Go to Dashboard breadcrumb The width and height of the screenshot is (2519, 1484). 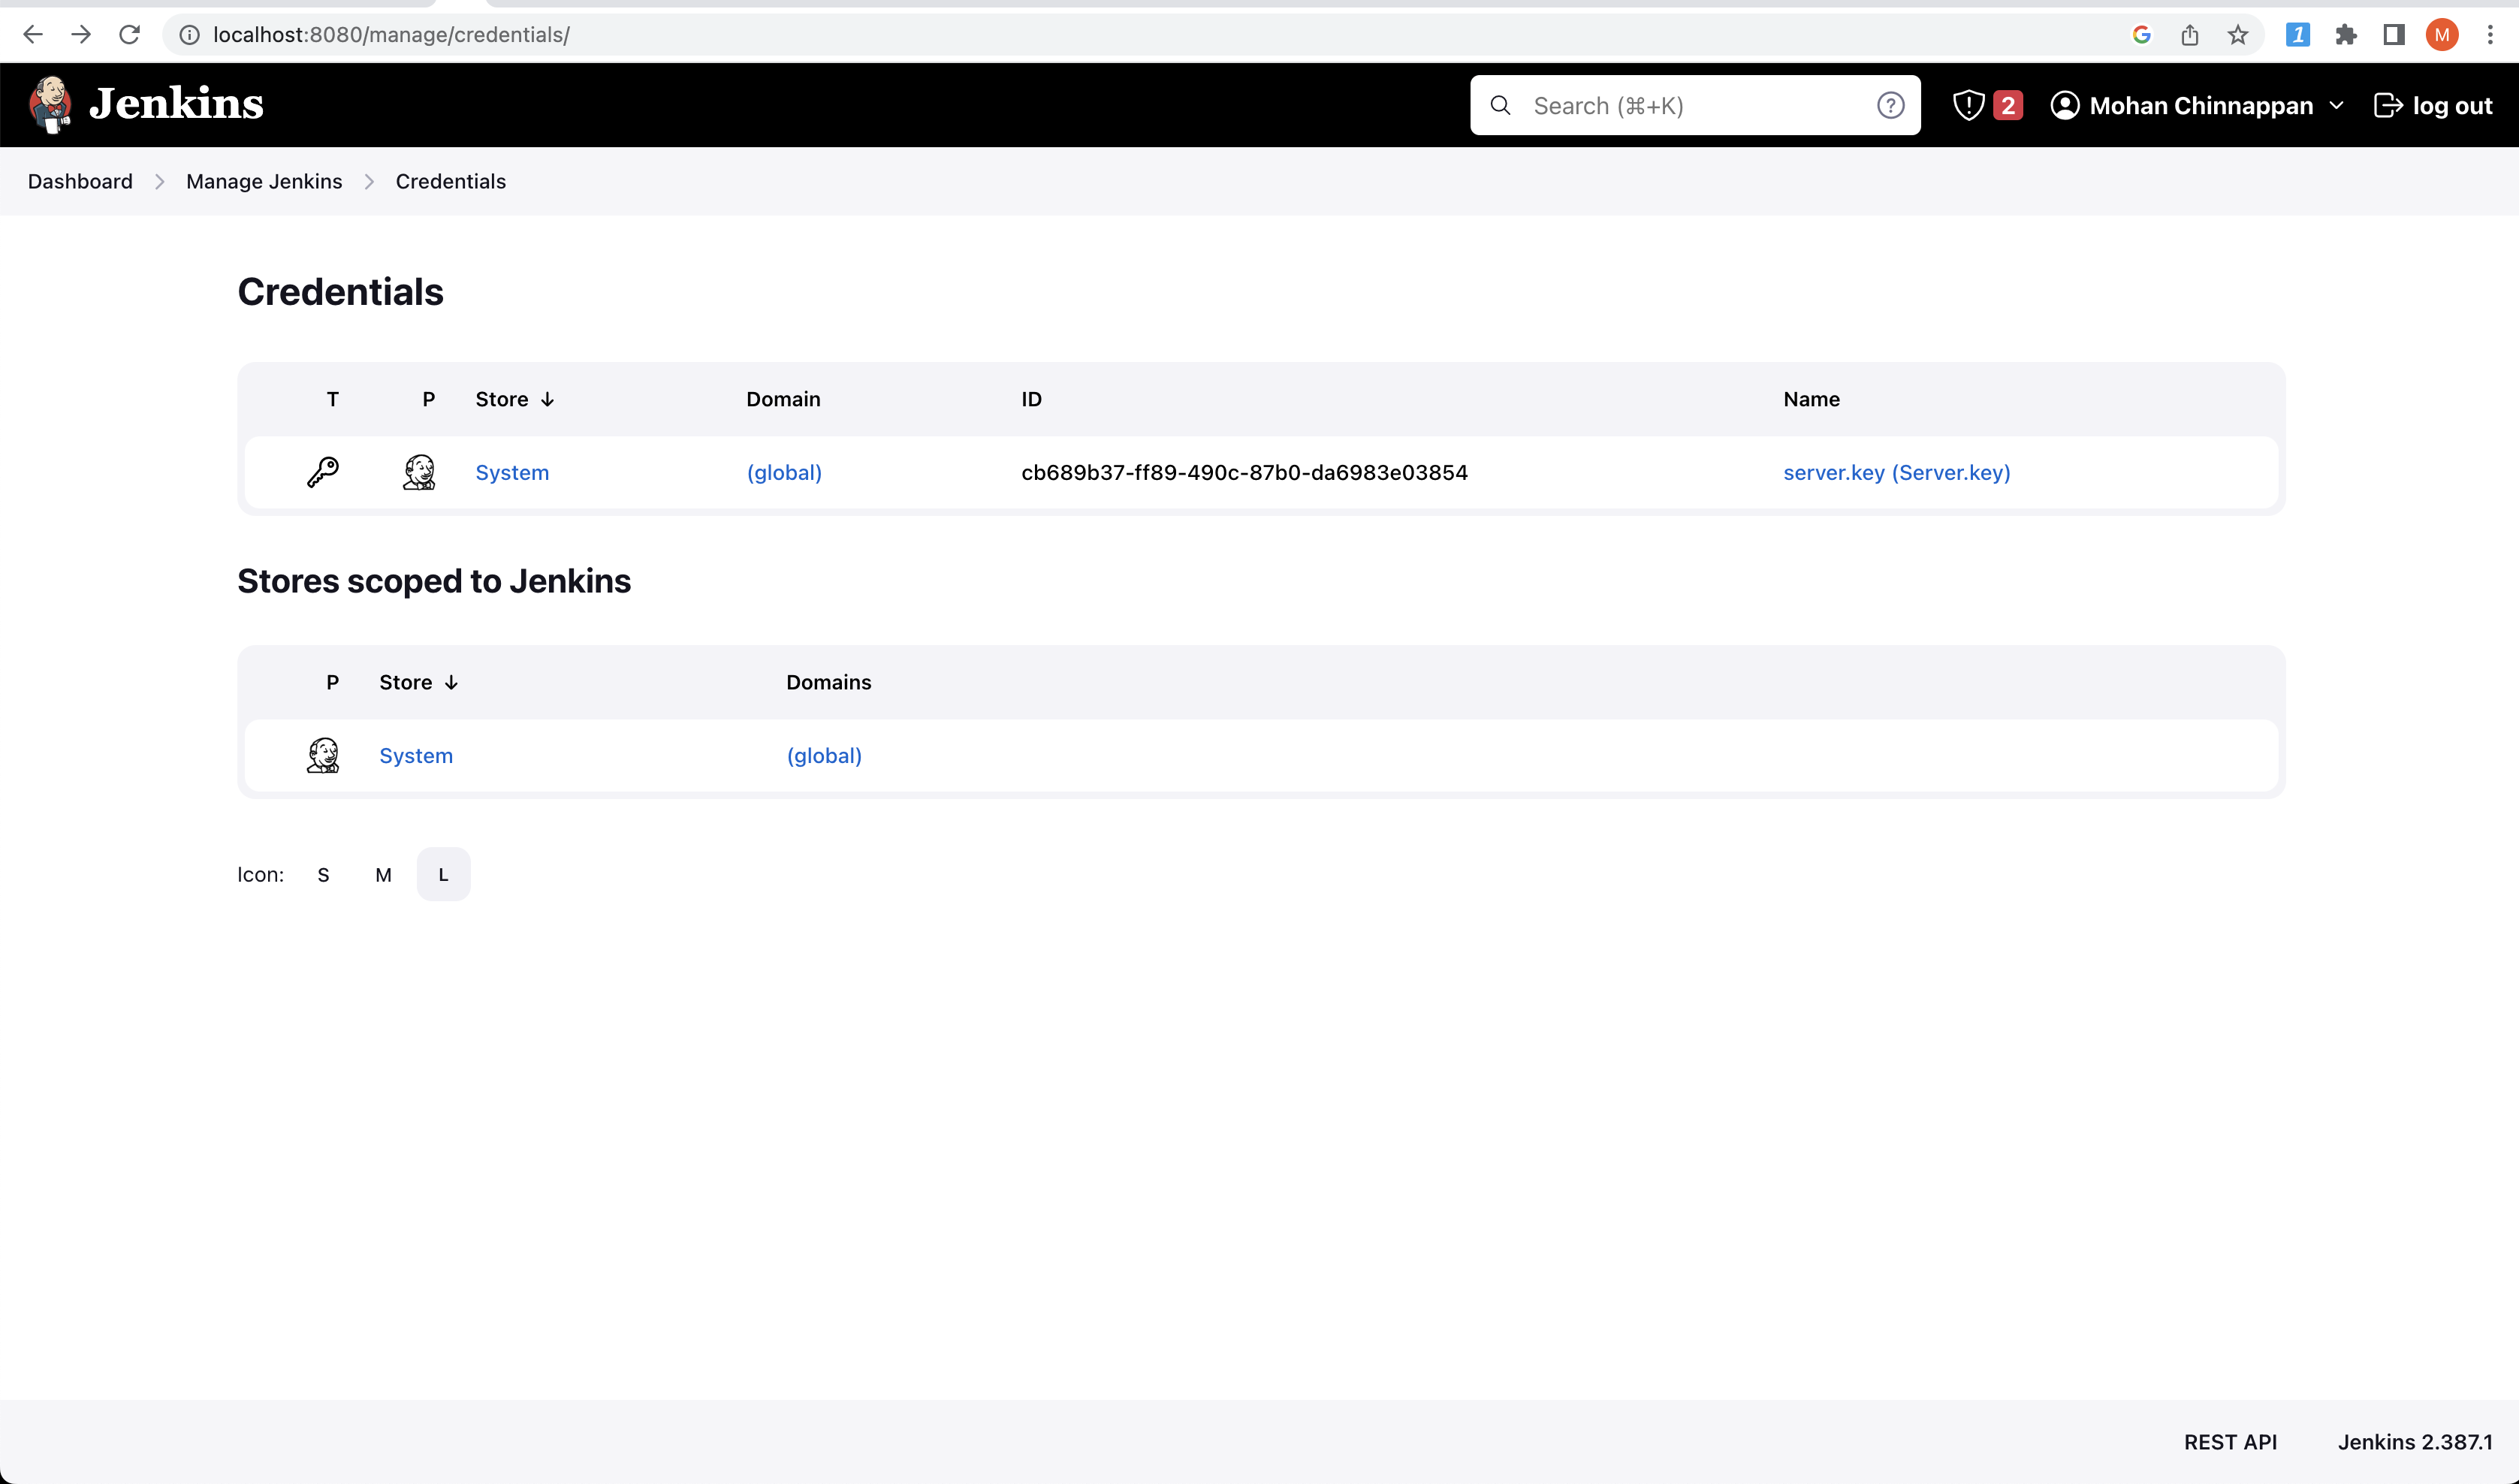pos(80,181)
